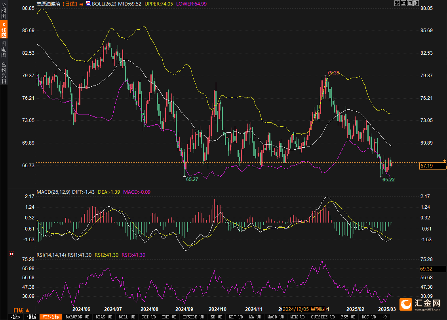
Task: Apply the KDJ_UD indicator
Action: click(236, 317)
